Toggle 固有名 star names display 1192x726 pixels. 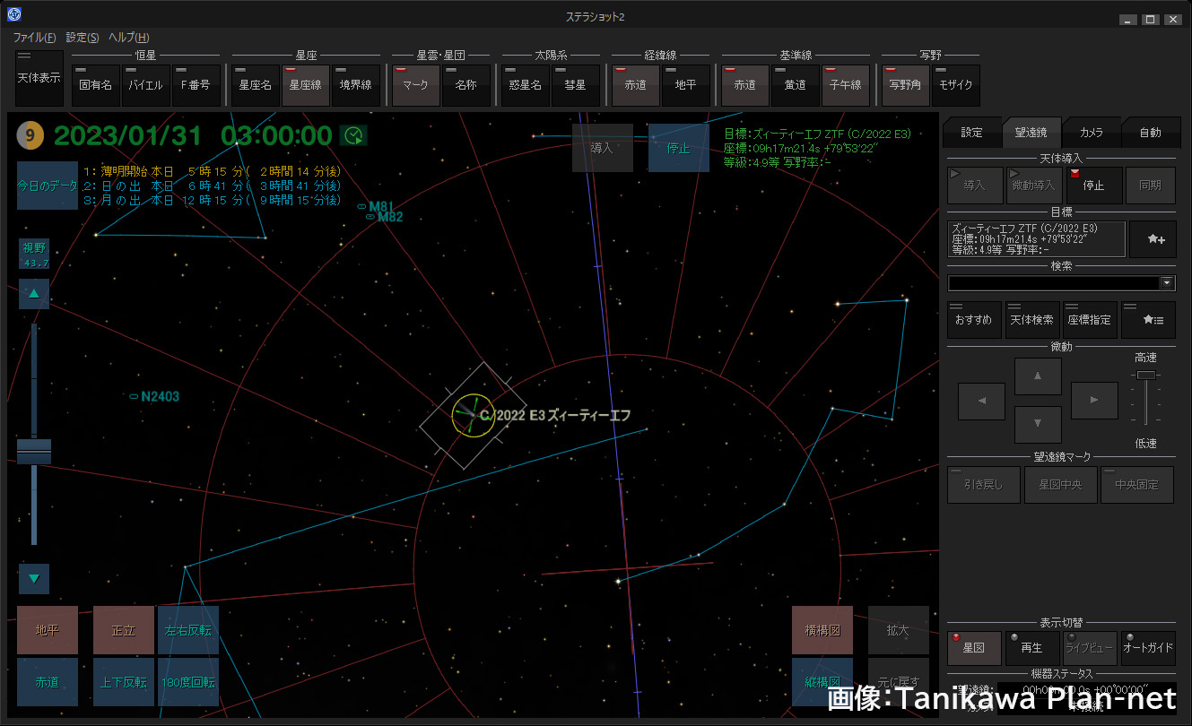point(95,85)
